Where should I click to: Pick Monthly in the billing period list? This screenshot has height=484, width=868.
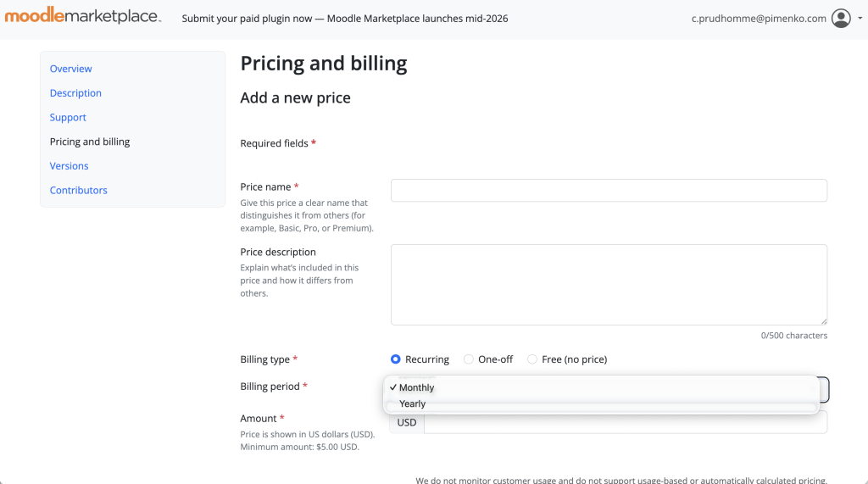tap(601, 387)
